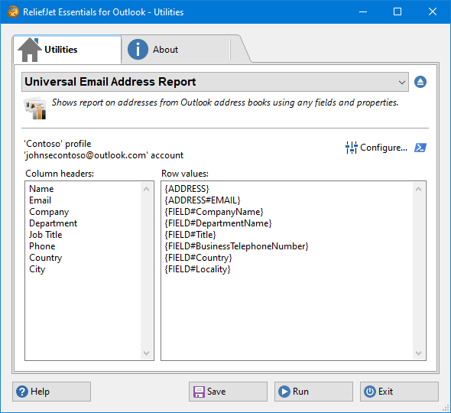This screenshot has height=413, width=451.
Task: Click the report utility thumbnail icon
Action: tap(35, 108)
